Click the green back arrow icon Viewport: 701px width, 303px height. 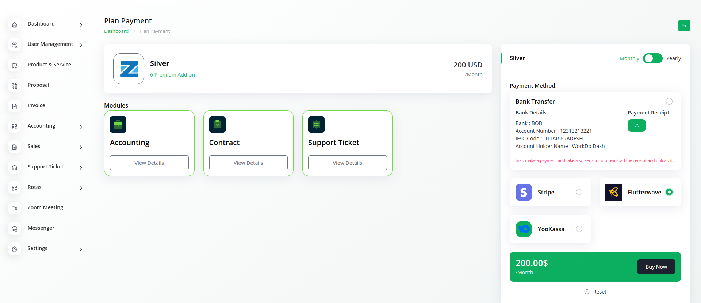684,26
